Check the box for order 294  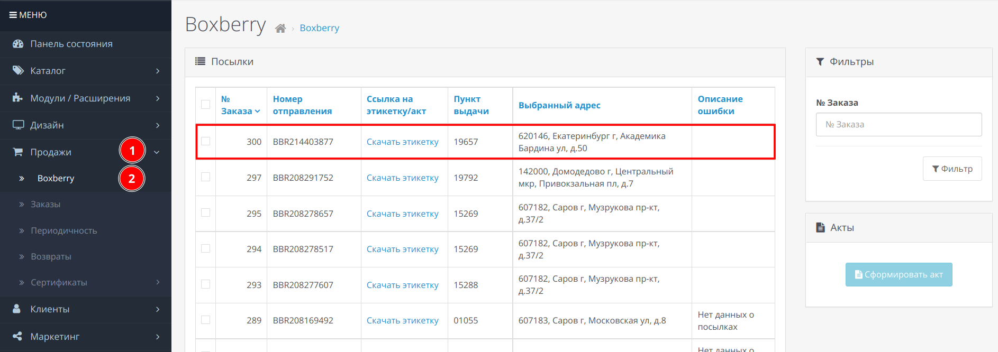205,248
